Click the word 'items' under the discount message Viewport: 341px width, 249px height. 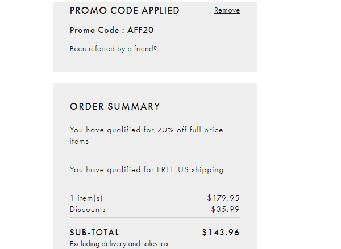click(79, 142)
